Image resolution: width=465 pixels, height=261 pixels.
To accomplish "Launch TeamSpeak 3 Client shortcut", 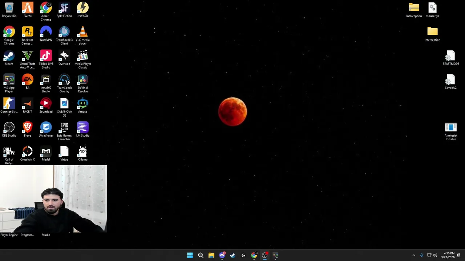I will point(64,36).
